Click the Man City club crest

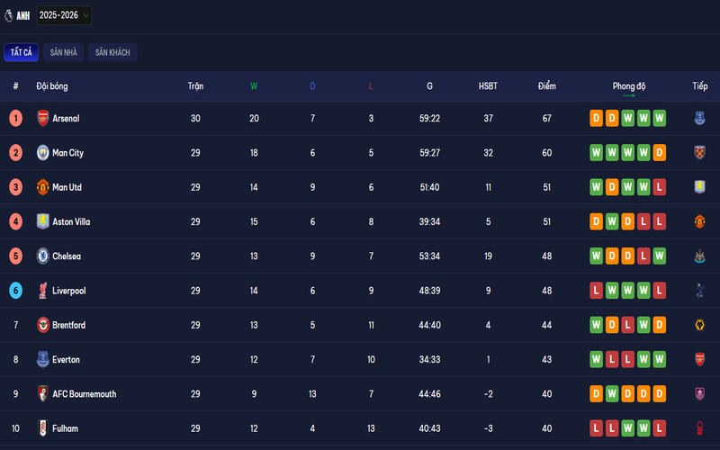tap(42, 153)
